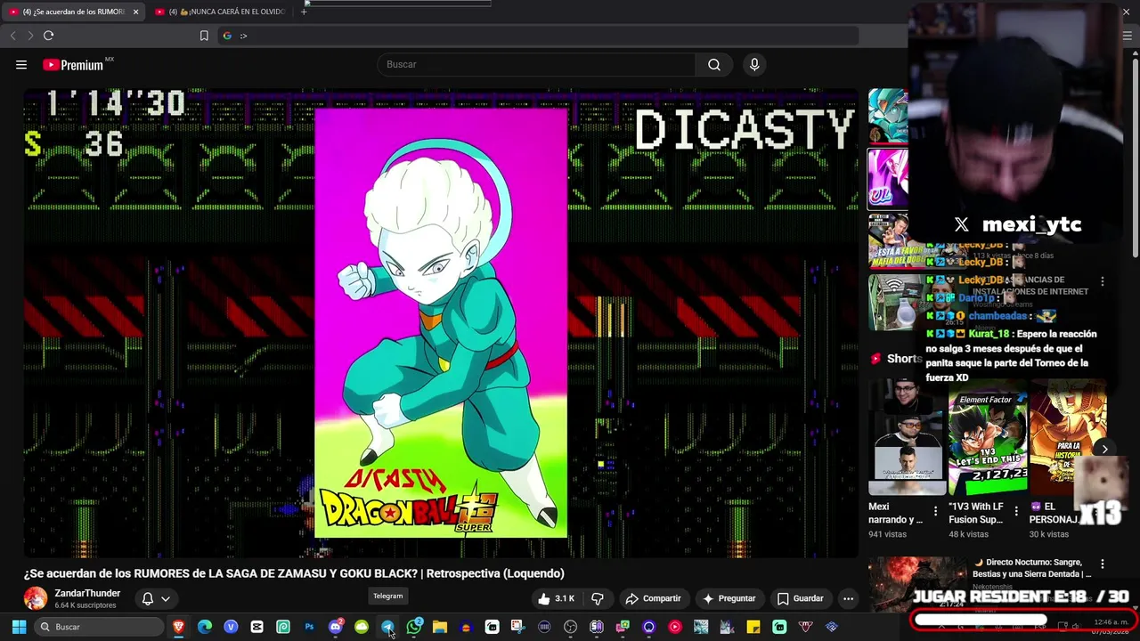1140x641 pixels.
Task: Open the yellow Sticky Notes taskbar icon
Action: 753,627
